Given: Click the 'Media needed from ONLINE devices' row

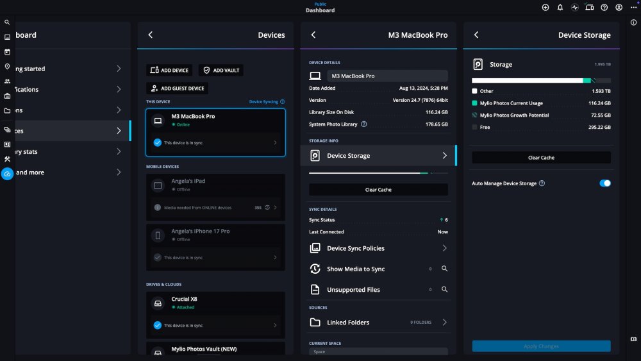Looking at the screenshot, I should click(x=215, y=207).
